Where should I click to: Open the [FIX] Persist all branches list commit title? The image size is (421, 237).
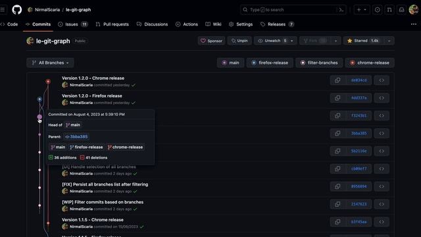105,184
